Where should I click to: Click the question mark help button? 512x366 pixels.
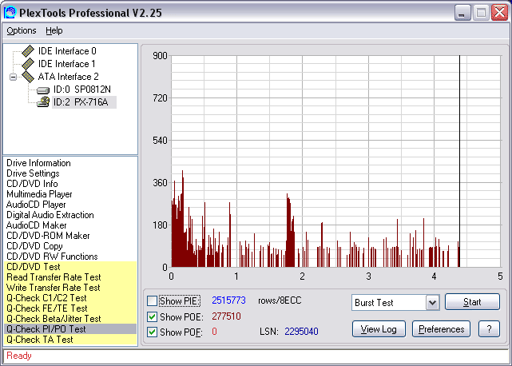(x=489, y=329)
